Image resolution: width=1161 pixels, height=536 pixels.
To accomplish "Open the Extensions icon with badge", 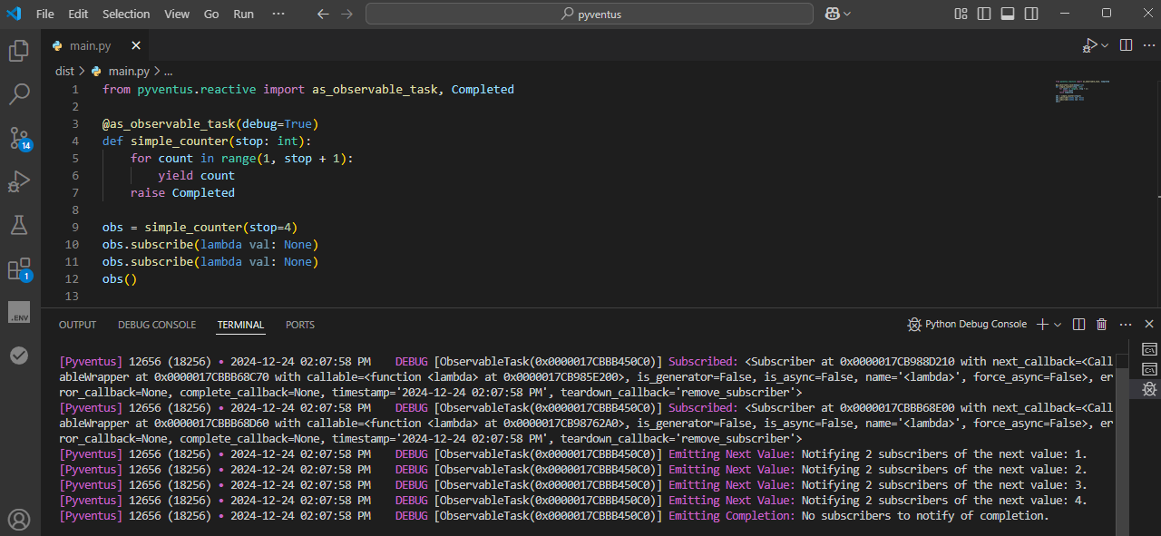I will 19,268.
